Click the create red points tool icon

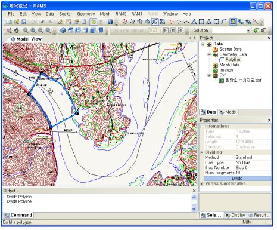click(172, 22)
